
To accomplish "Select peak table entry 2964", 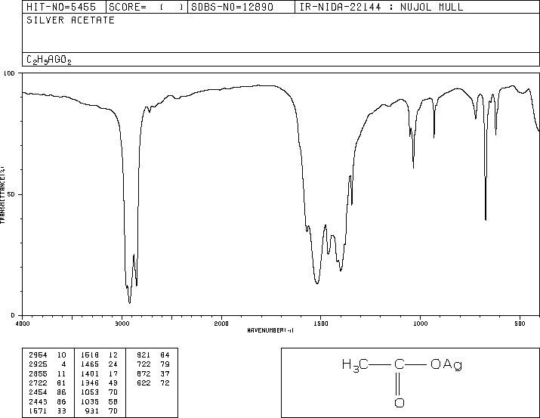I will click(47, 355).
